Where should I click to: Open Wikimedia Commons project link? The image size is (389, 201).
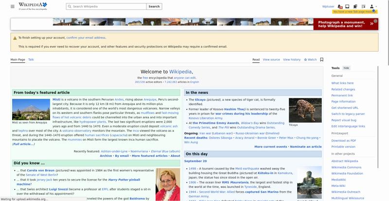pyautogui.click(x=346, y=167)
